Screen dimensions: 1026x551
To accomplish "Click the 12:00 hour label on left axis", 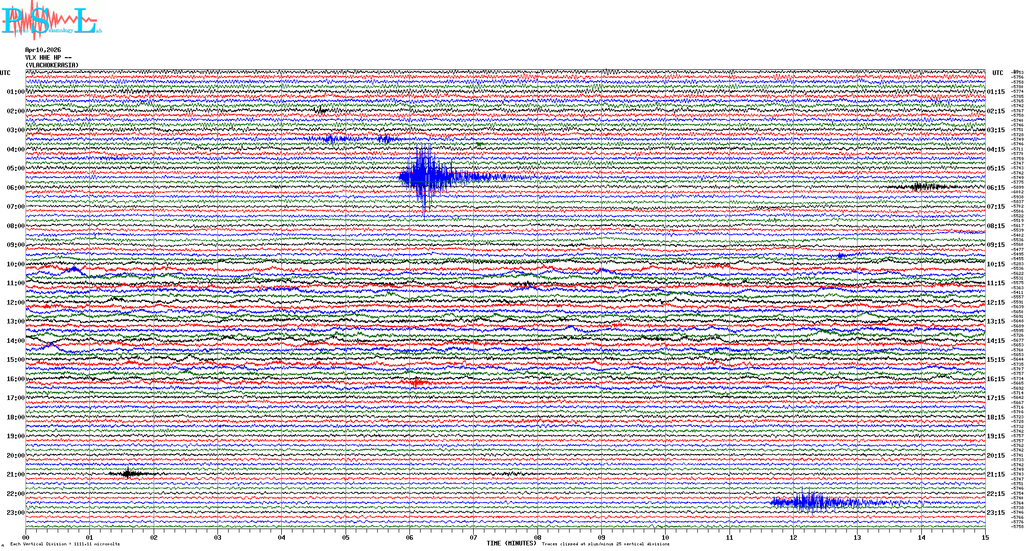I will [15, 303].
